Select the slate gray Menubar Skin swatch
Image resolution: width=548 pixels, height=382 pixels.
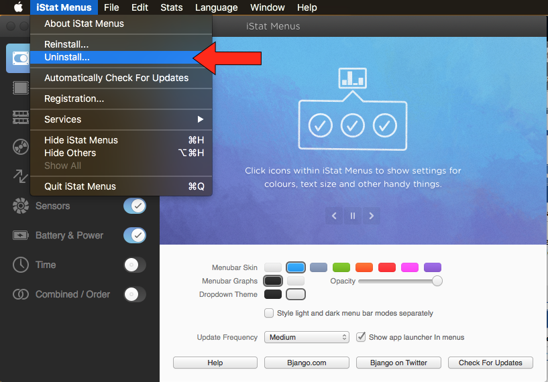(319, 267)
